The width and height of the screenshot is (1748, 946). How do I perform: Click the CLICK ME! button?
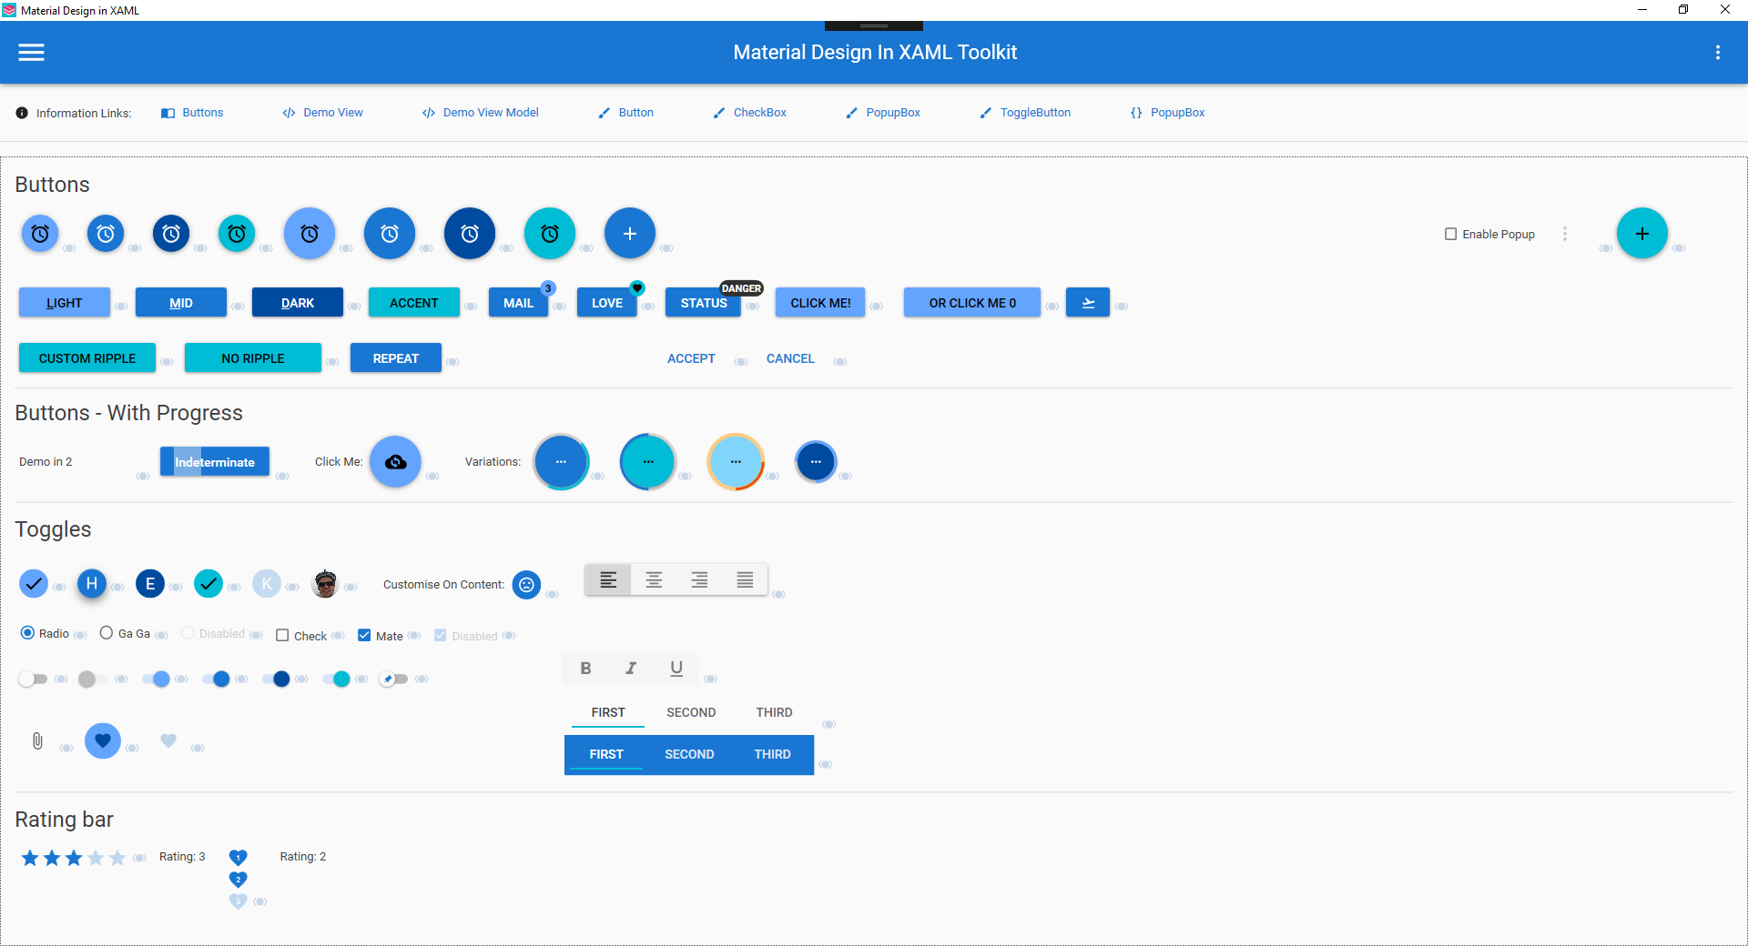(819, 302)
